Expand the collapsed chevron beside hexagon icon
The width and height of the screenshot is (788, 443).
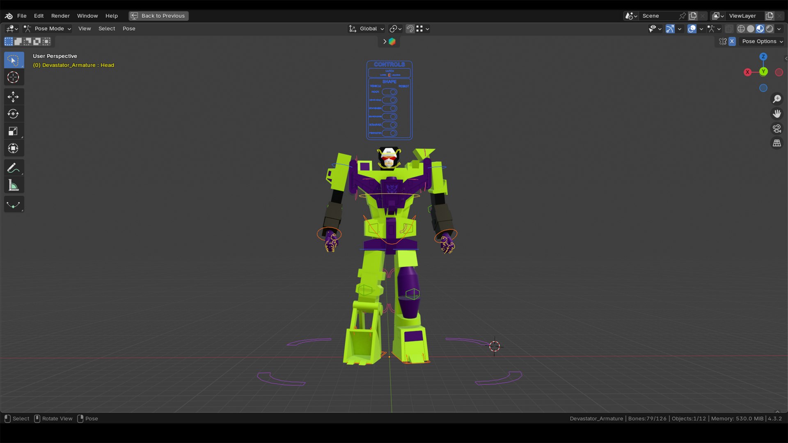385,41
